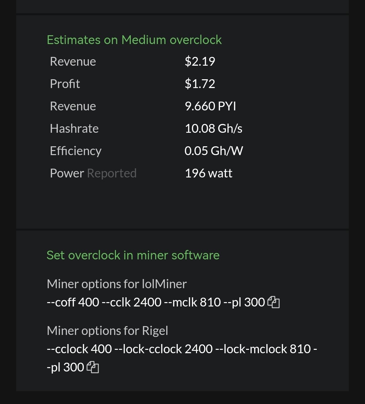The width and height of the screenshot is (365, 404).
Task: Click the 196 watt power value
Action: (209, 173)
